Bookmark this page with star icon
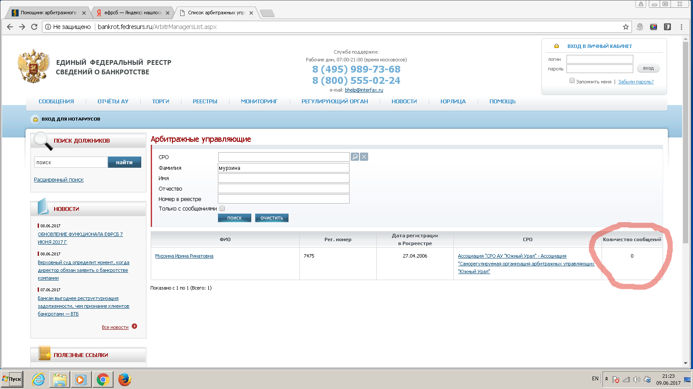The image size is (693, 389). (625, 27)
